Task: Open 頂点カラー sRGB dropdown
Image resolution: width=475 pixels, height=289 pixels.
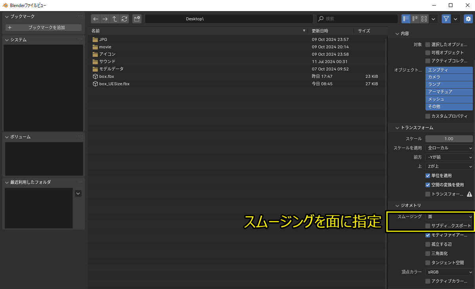Action: (x=449, y=272)
